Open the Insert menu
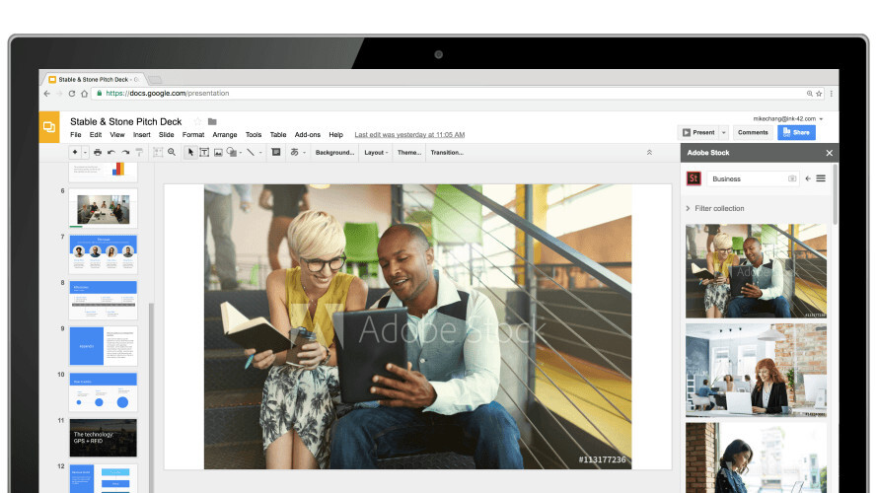This screenshot has height=493, width=877. [142, 135]
